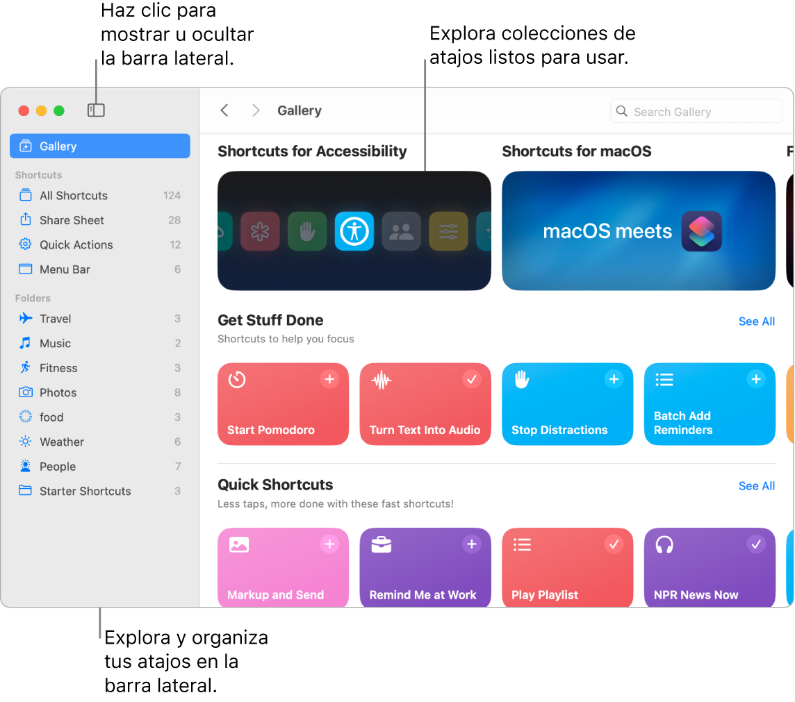This screenshot has height=702, width=795.
Task: Click the accessibility figure icon in banner
Action: pyautogui.click(x=354, y=231)
